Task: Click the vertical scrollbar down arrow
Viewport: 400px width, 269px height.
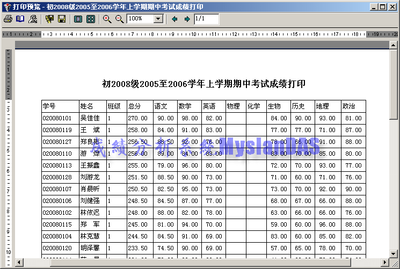Action: click(x=394, y=253)
